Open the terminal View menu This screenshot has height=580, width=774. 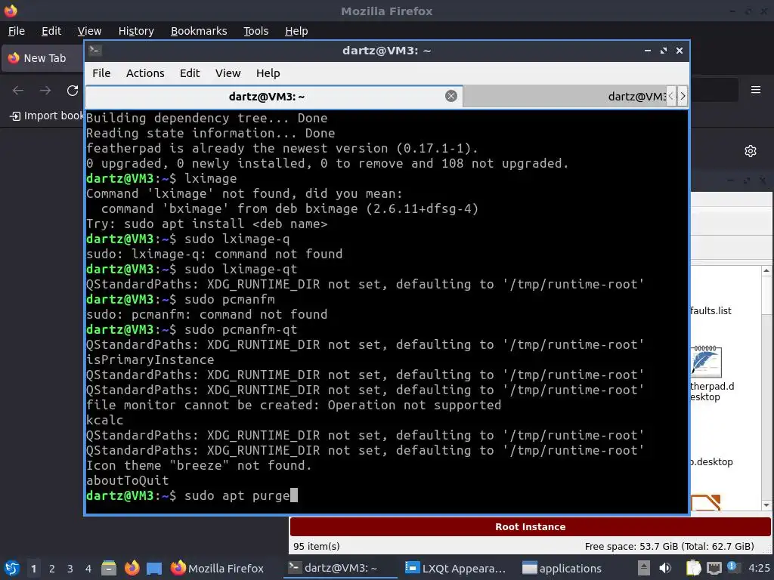[x=228, y=73]
